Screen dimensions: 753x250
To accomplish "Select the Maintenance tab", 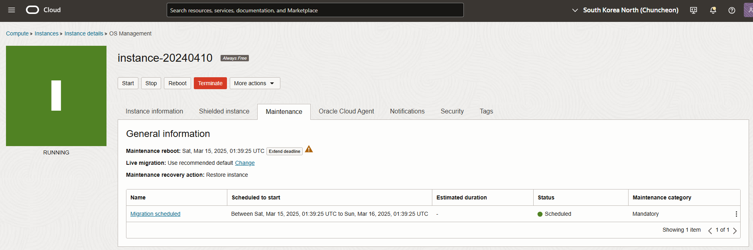I will click(284, 112).
